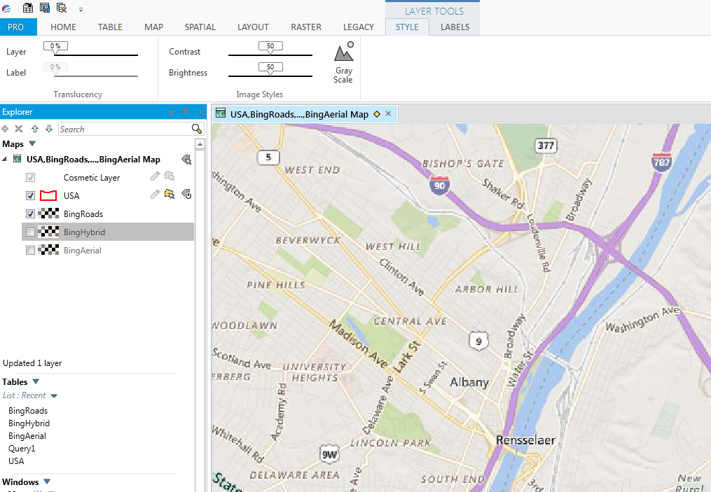Open the List: Recent dropdown under Tables
Image resolution: width=711 pixels, height=492 pixels.
[53, 395]
